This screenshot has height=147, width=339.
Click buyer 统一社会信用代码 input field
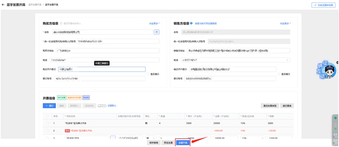pos(118,41)
